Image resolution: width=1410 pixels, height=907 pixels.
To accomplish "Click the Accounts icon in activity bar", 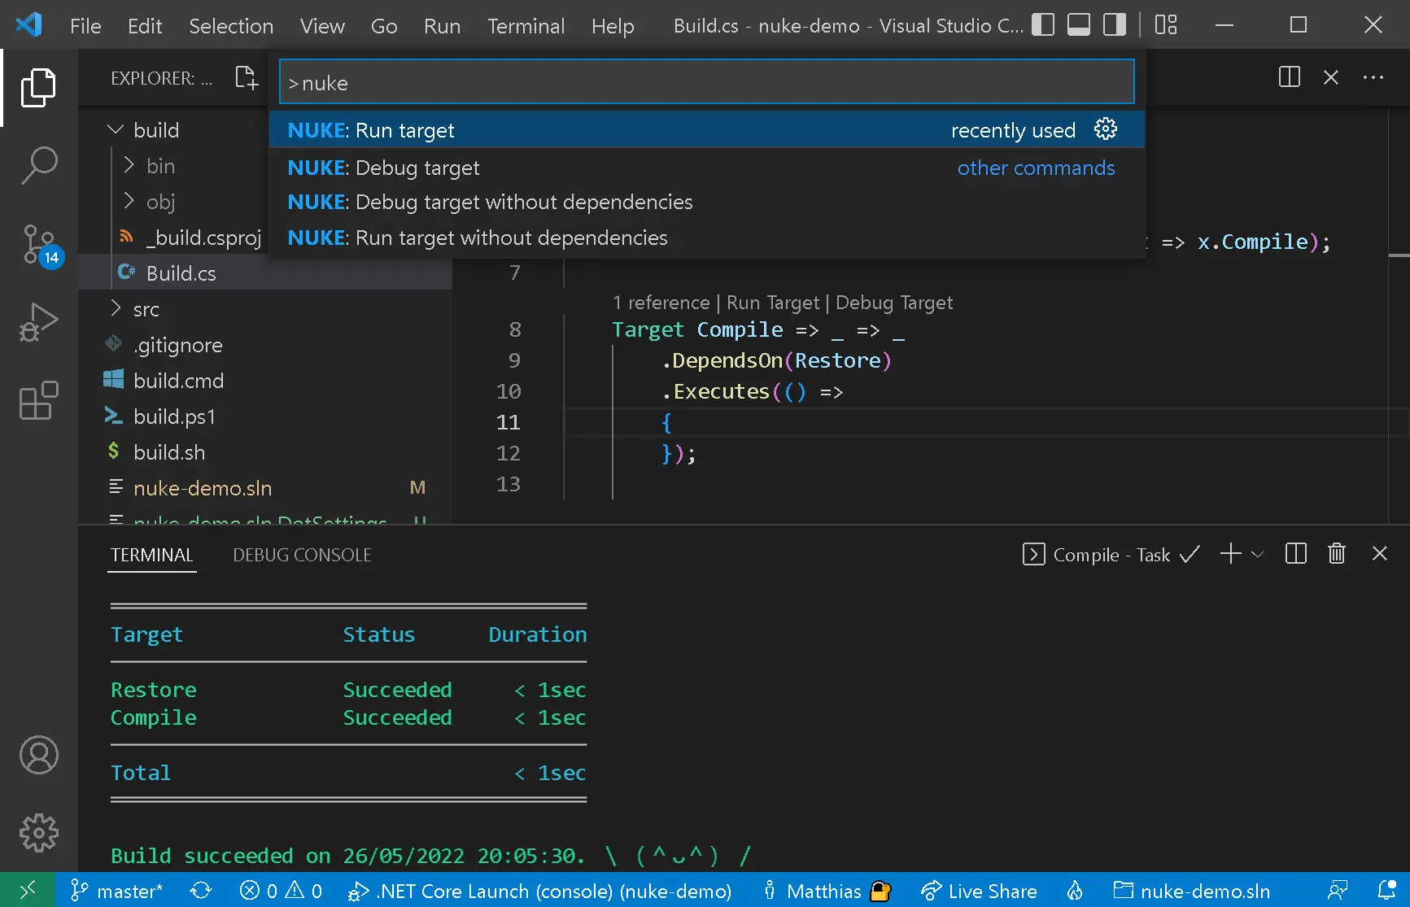I will (x=38, y=755).
